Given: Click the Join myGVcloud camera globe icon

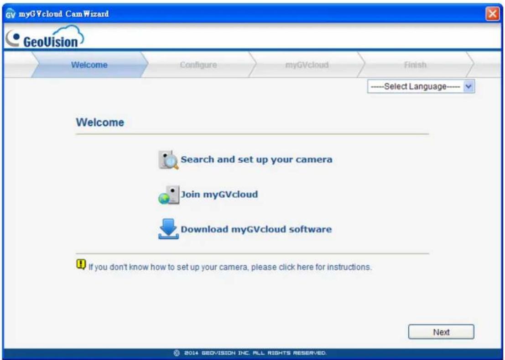Looking at the screenshot, I should (x=168, y=195).
